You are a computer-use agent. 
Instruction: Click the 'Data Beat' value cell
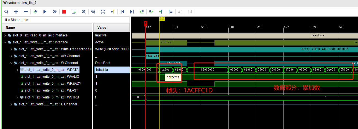point(103,63)
